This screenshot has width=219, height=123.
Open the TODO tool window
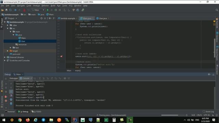click(x=37, y=112)
